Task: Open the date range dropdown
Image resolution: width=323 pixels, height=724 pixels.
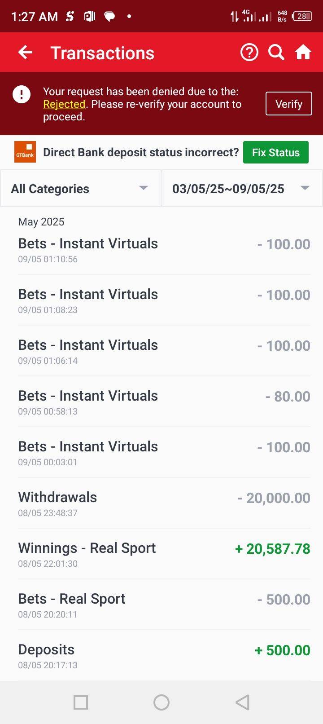Action: click(241, 189)
